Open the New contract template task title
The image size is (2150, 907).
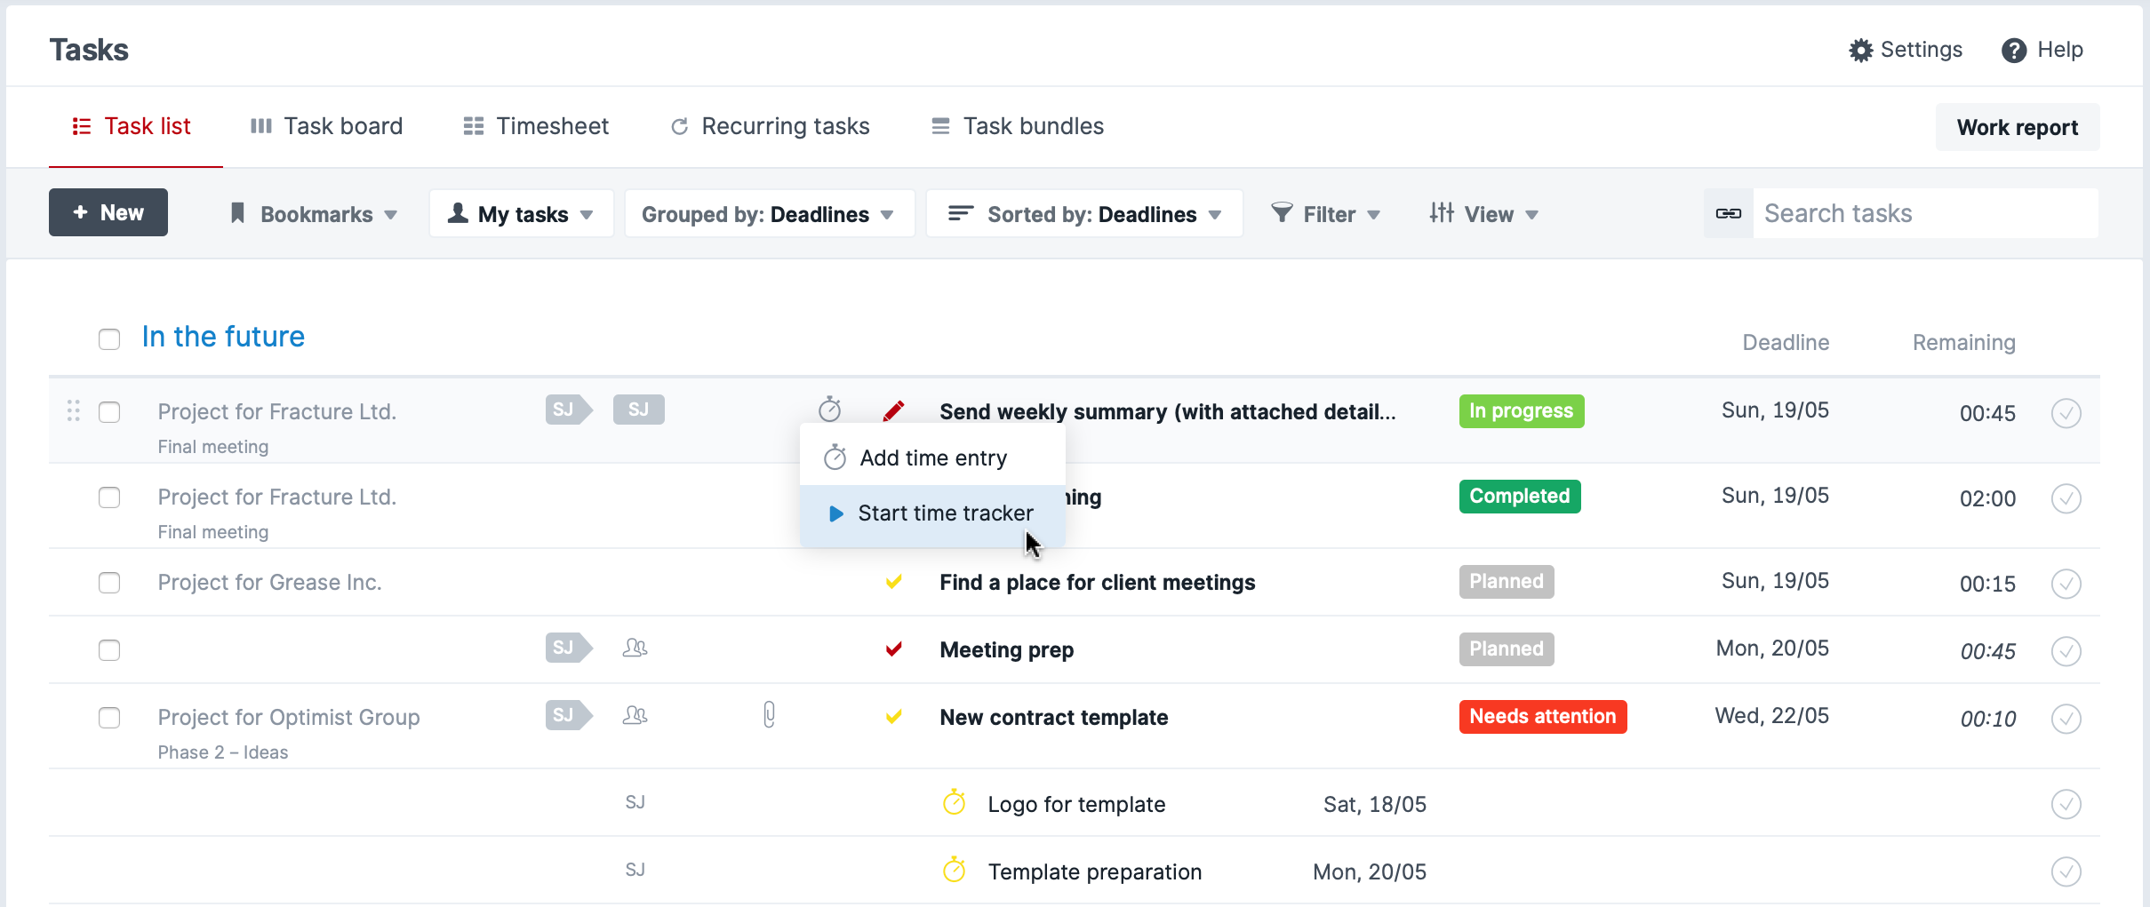[x=1053, y=717]
